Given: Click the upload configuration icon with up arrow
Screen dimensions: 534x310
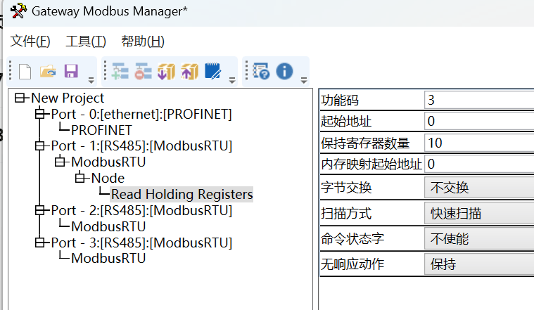Looking at the screenshot, I should point(189,72).
